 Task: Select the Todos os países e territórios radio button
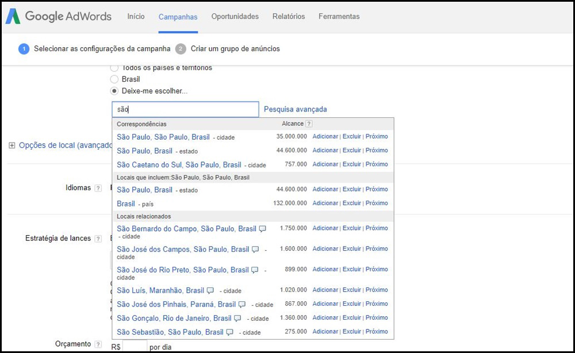pyautogui.click(x=114, y=67)
